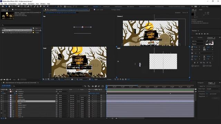Viewport: 221px width, 124px height.
Task: Open the Camera 1 parent dropdown
Action: [x=63, y=92]
